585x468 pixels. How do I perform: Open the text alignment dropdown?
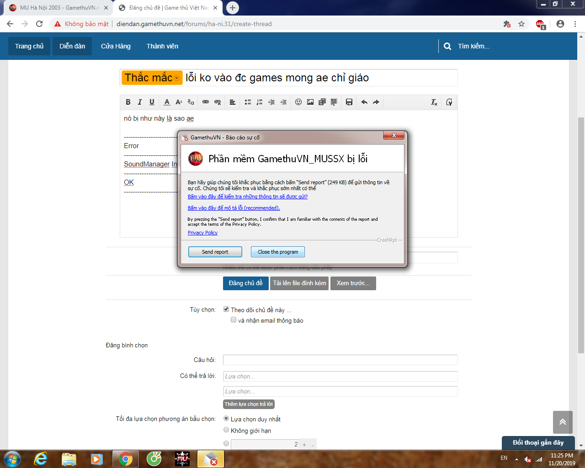coord(233,102)
